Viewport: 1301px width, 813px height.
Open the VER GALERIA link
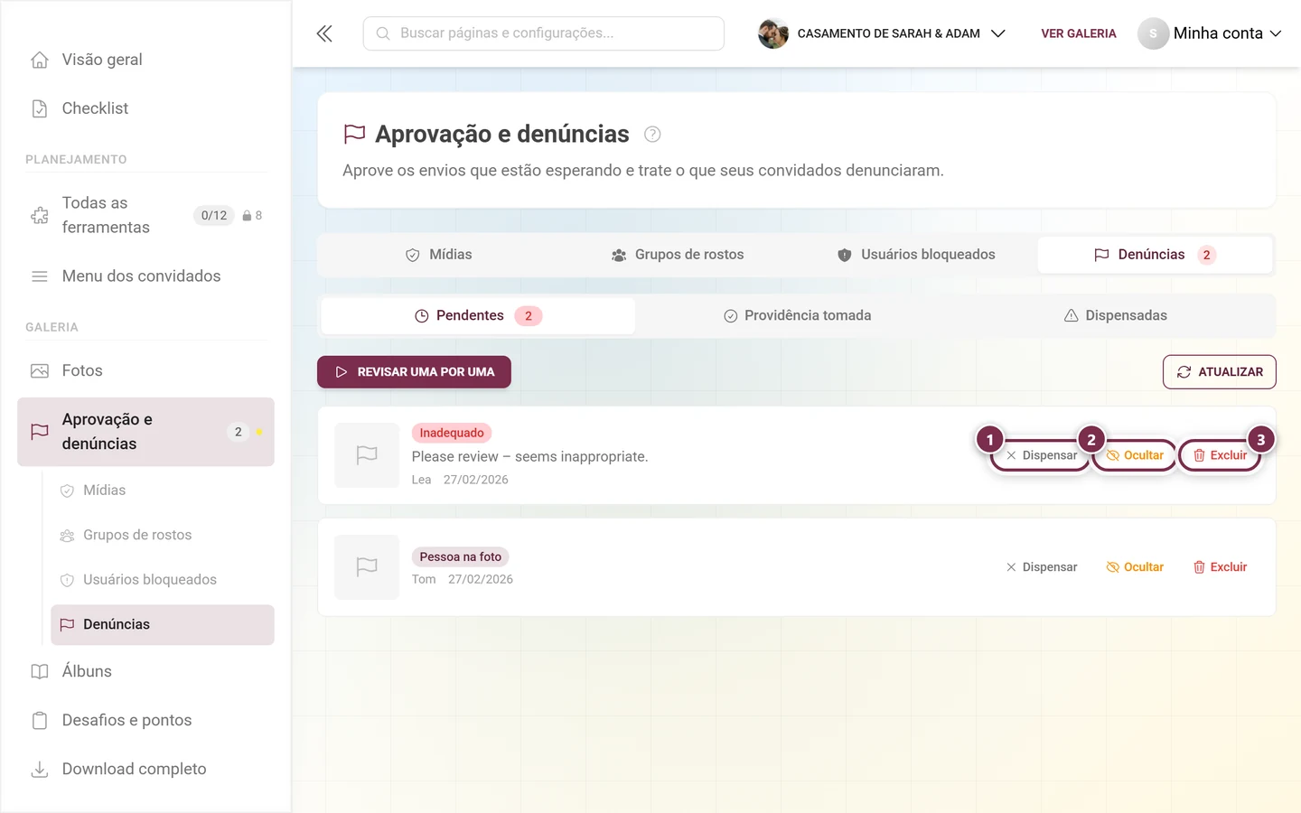[1079, 33]
